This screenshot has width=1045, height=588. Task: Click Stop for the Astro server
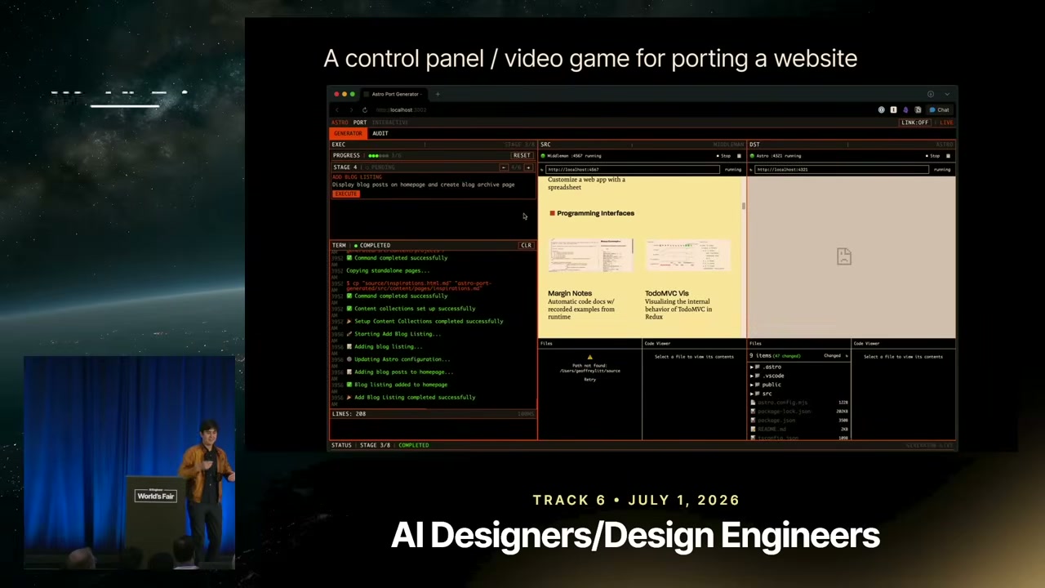click(934, 156)
